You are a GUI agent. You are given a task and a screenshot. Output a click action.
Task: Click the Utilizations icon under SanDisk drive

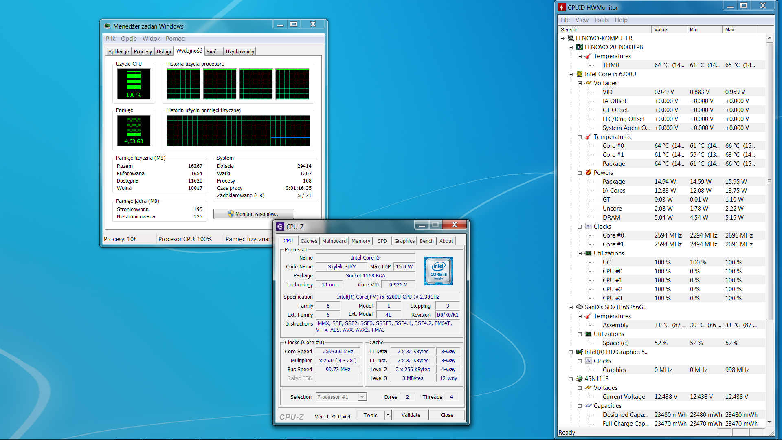click(589, 334)
